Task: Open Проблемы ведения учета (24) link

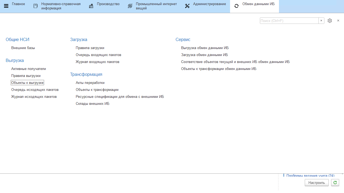Action: [310, 176]
